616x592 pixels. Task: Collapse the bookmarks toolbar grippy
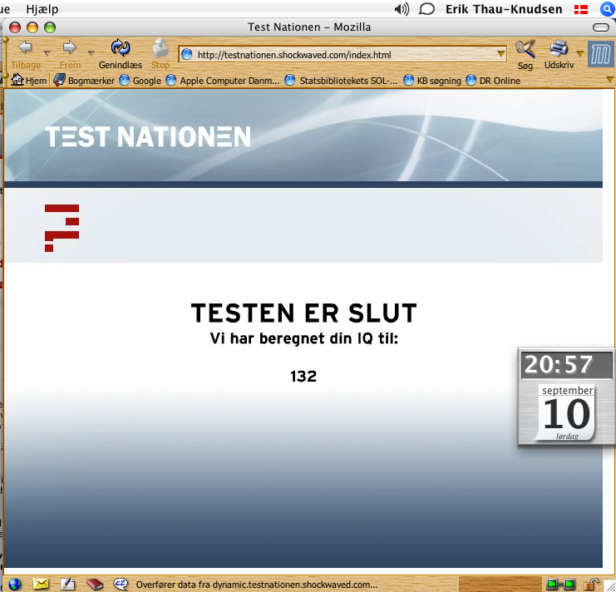coord(6,80)
